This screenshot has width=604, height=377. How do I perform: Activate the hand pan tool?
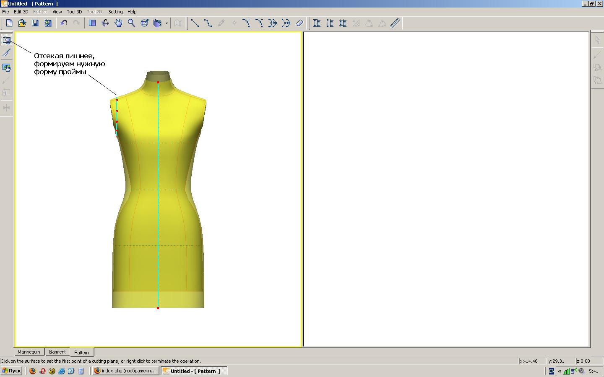(118, 23)
